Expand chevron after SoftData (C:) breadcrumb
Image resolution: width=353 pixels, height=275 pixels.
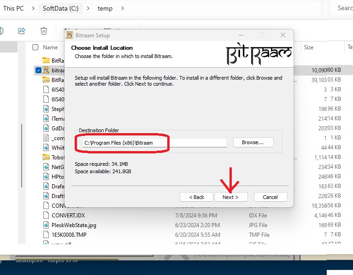pos(88,8)
